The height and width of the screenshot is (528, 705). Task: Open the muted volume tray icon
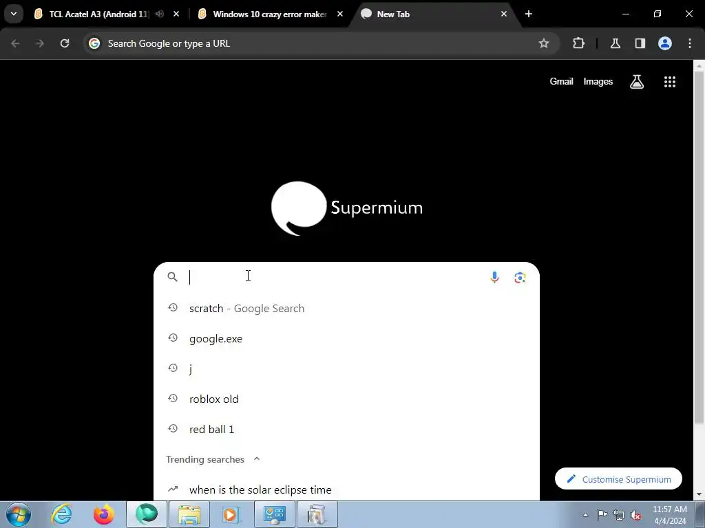[635, 516]
